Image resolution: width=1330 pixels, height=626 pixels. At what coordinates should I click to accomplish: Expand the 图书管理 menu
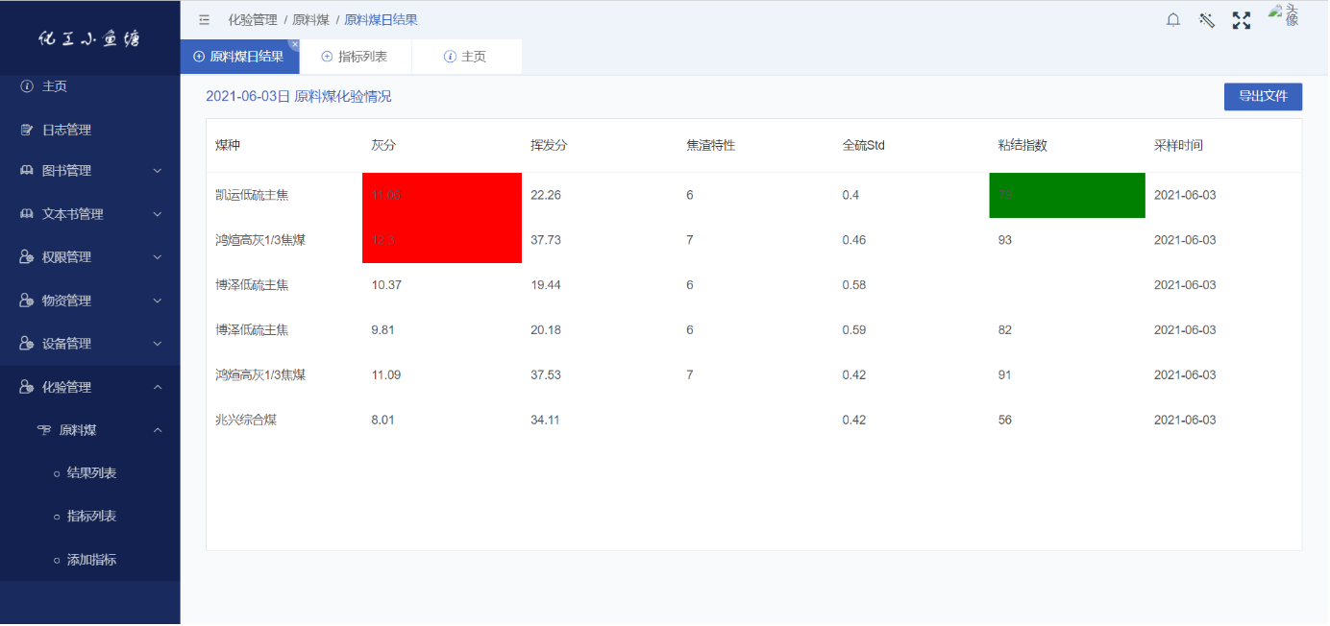[89, 171]
